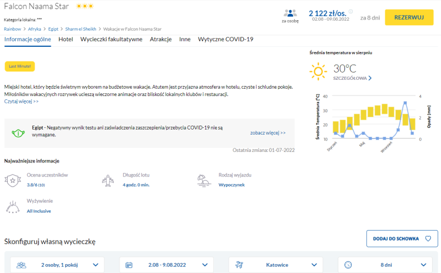Click the Falcon Naama Star hotel title
441x273 pixels.
tap(36, 6)
